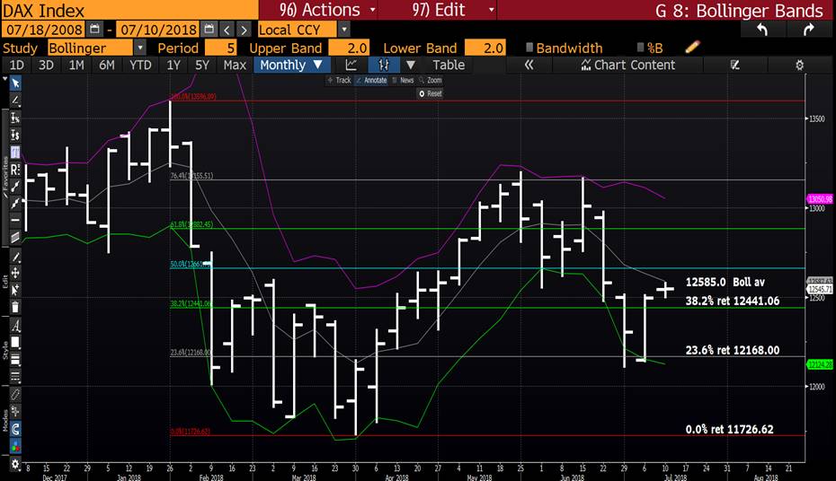836x481 pixels.
Task: Open Chart Content panel
Action: [x=628, y=65]
